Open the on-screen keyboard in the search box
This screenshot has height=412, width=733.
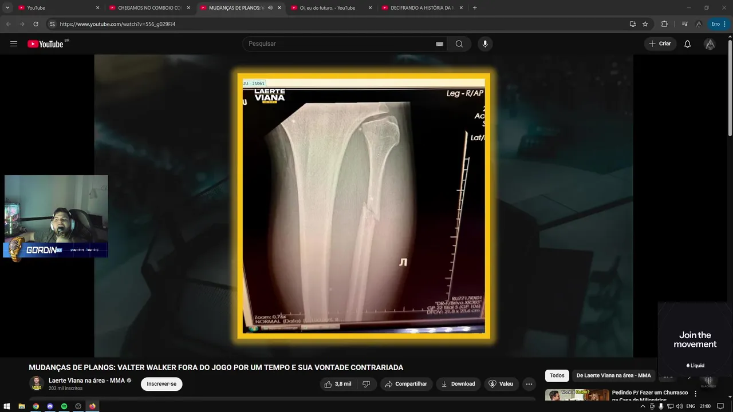(439, 44)
